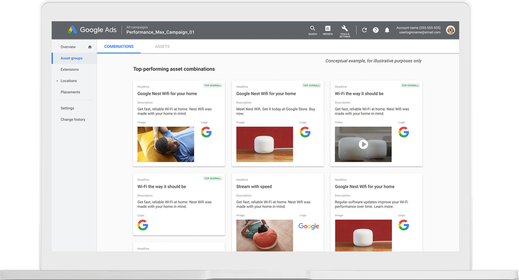Click the Google Ads logo
519x280 pixels.
click(92, 30)
